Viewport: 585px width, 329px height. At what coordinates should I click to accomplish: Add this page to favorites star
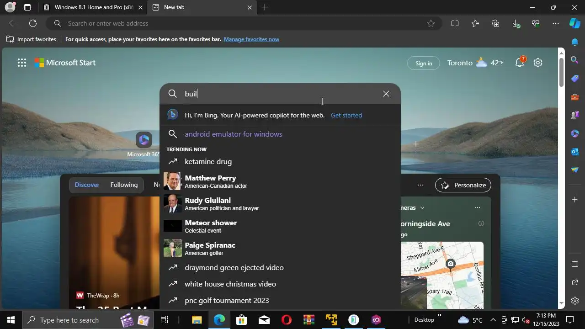pos(431,23)
